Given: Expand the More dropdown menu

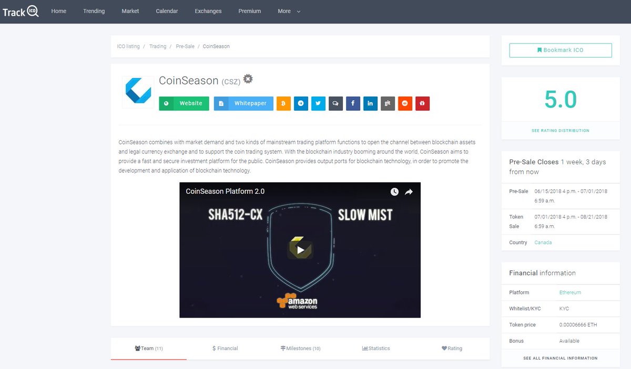Looking at the screenshot, I should coord(289,11).
